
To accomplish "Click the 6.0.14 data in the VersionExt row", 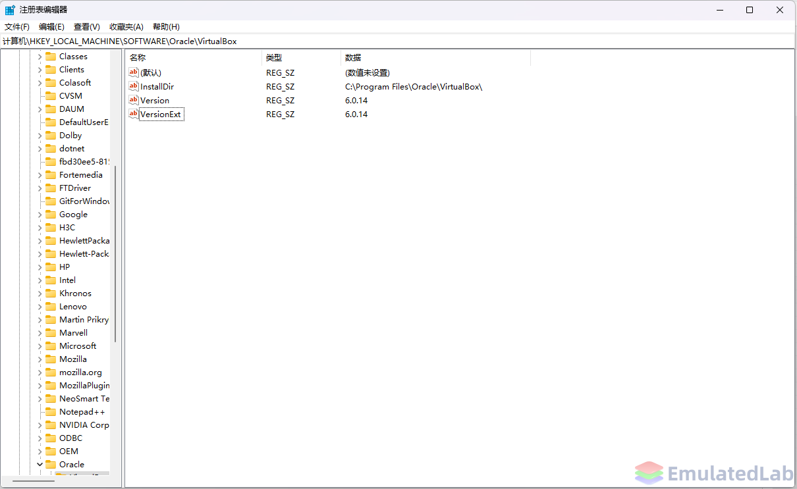I will tap(356, 115).
